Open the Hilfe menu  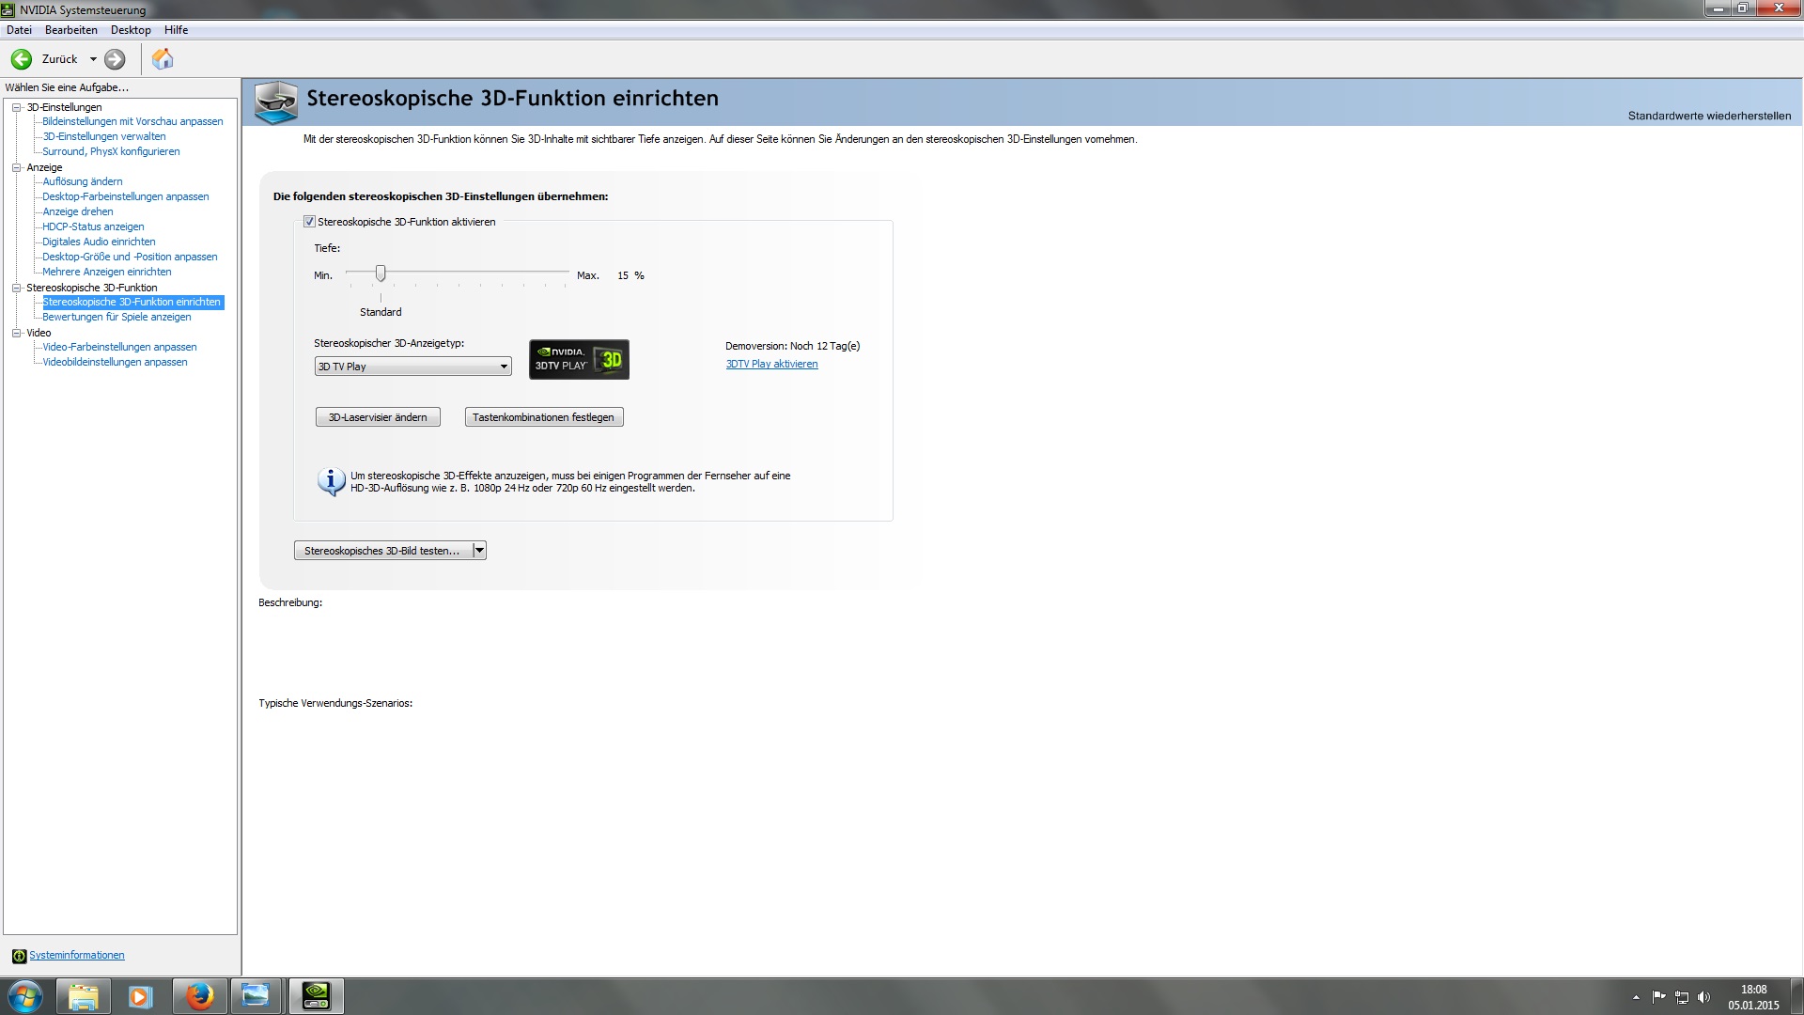(x=176, y=30)
